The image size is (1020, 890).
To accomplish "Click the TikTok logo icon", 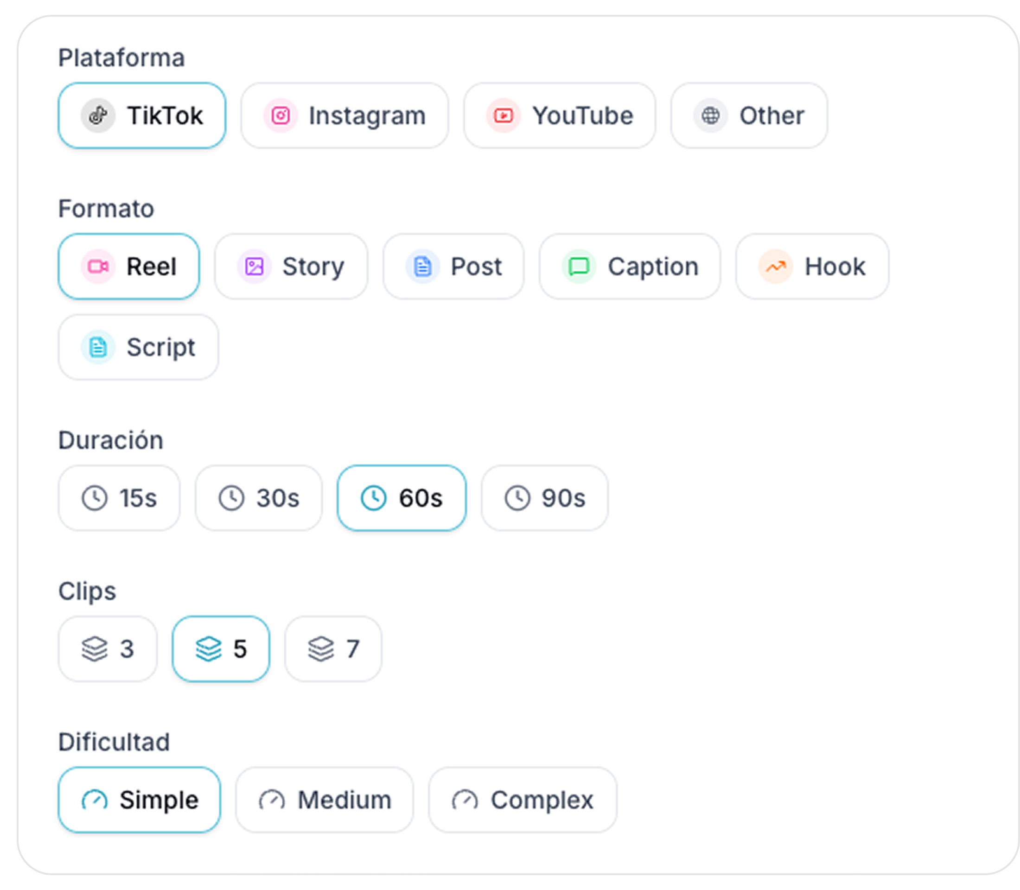I will pos(98,116).
